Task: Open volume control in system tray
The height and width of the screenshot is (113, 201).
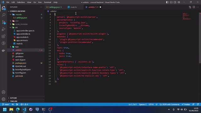Action: coord(182,110)
